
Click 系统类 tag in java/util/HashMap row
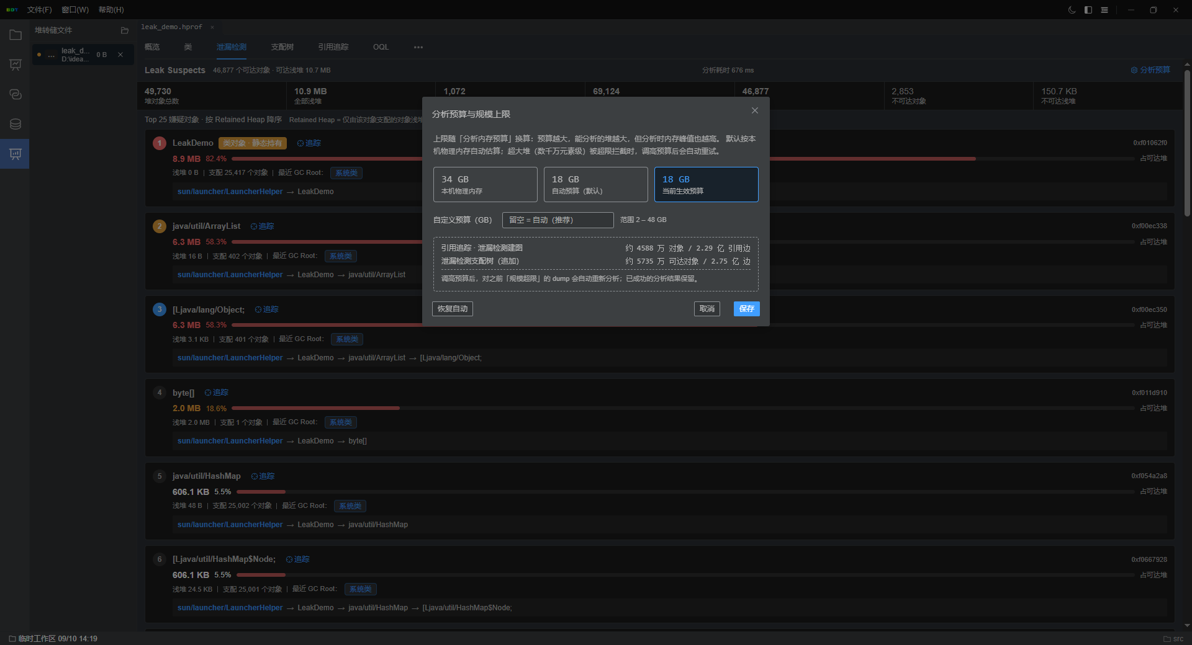[350, 506]
